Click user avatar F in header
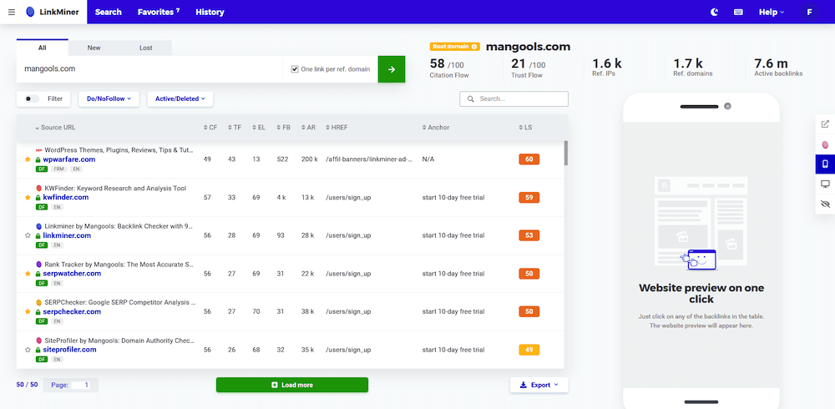Image resolution: width=835 pixels, height=409 pixels. [809, 13]
